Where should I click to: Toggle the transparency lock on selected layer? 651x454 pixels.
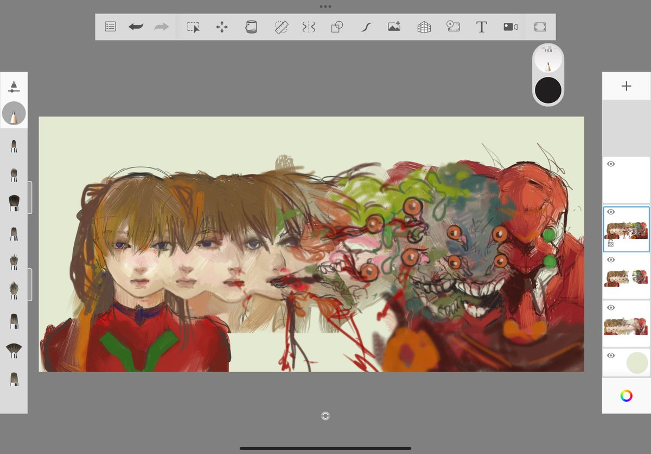(x=611, y=244)
